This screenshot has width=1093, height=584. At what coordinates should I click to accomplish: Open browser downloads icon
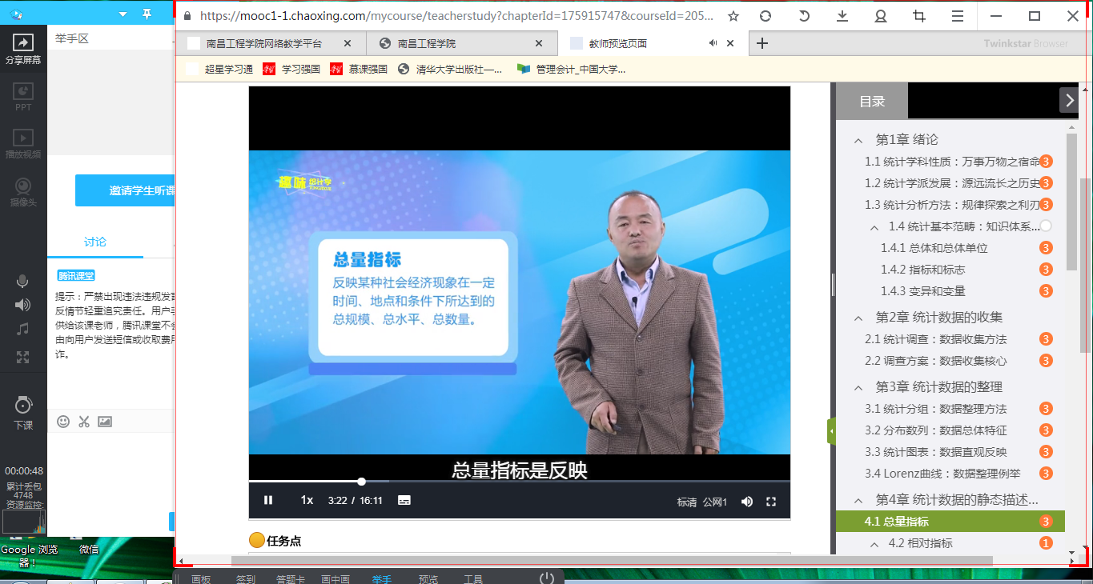click(842, 16)
